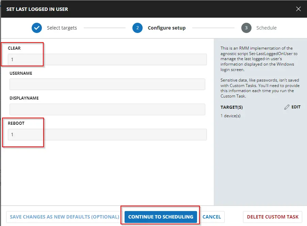Click the CLEAR field label
This screenshot has width=307, height=226.
coord(14,48)
